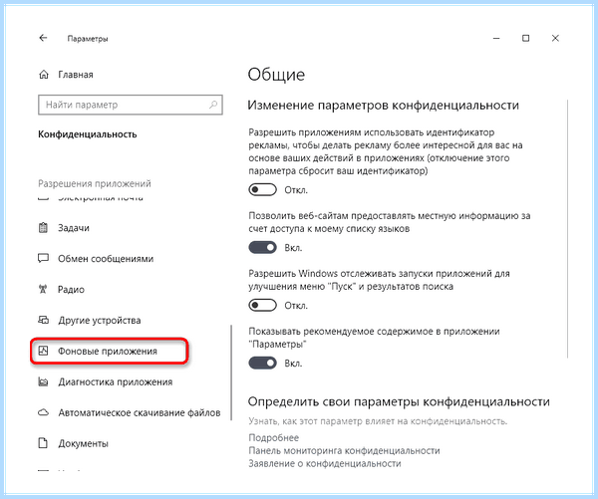Viewport: 598px width, 499px height.
Task: Click the Радио antenna icon
Action: (x=43, y=289)
